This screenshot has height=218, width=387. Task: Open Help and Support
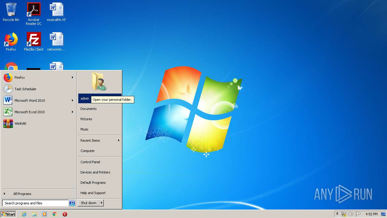tap(100, 193)
